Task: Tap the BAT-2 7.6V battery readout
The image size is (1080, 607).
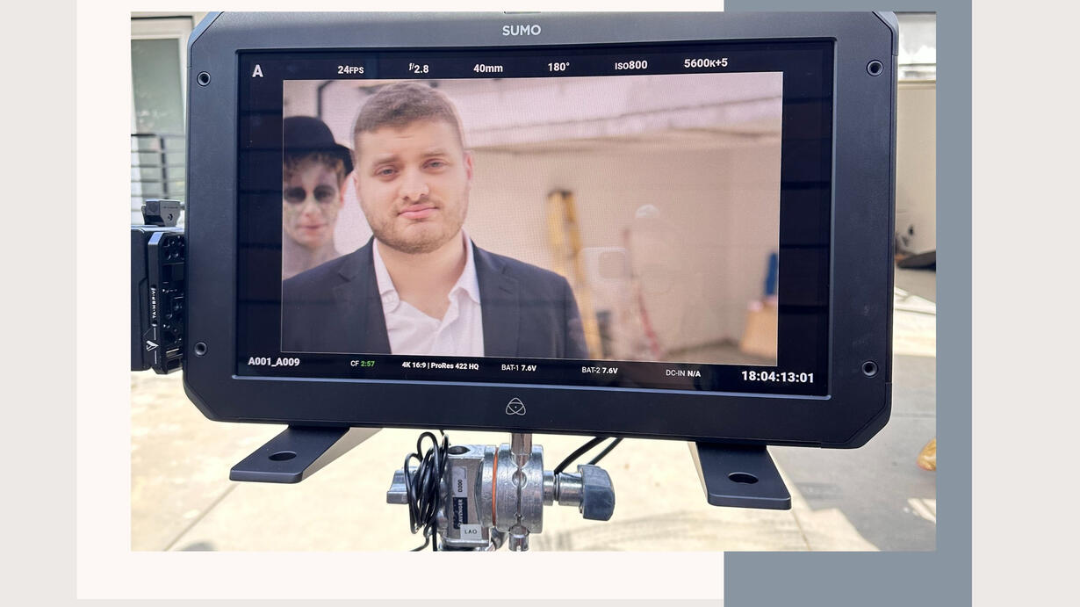Action: point(600,370)
